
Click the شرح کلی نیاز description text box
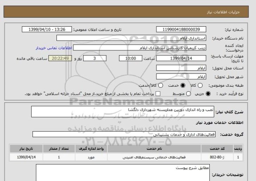point(123,112)
